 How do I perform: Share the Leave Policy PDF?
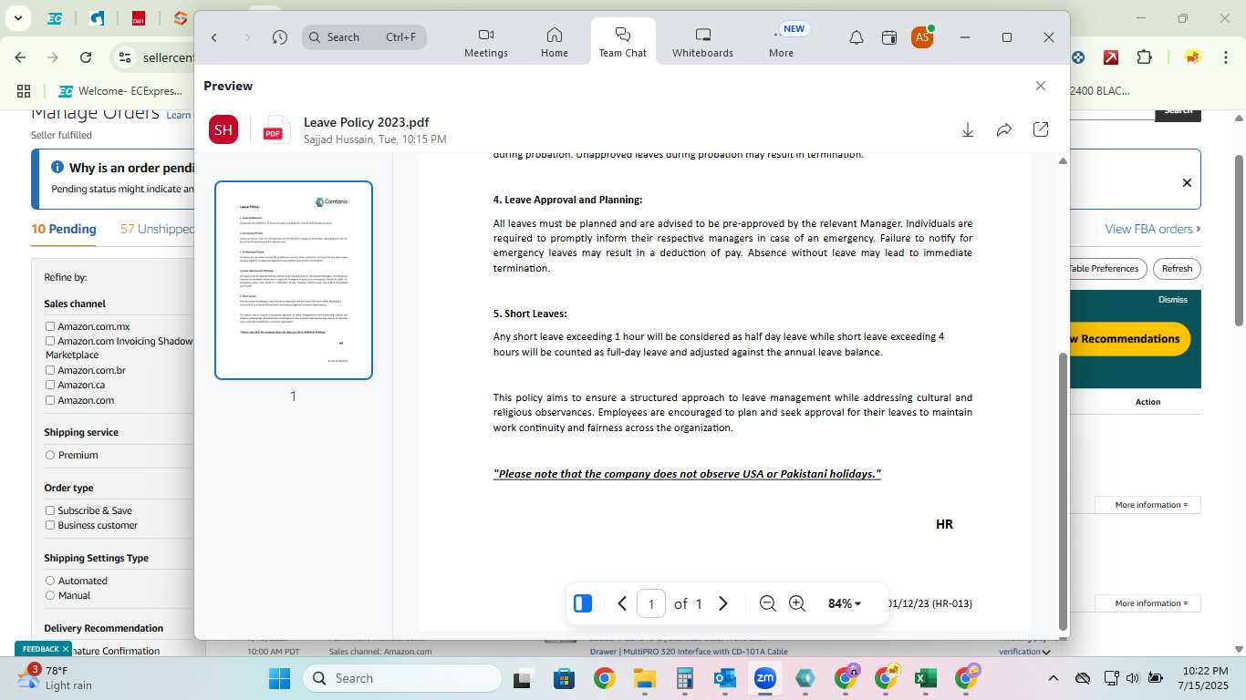1004,130
